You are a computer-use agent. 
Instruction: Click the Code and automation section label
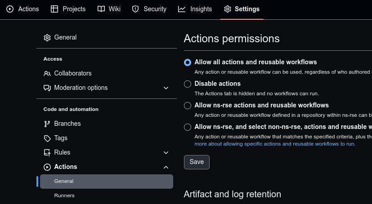click(71, 109)
